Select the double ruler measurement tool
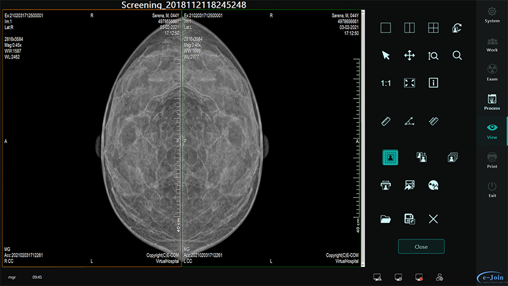This screenshot has width=508, height=286. coord(433,121)
